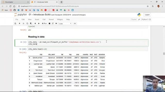Open the Insert menu
The image size is (165, 92).
[x=37, y=19]
